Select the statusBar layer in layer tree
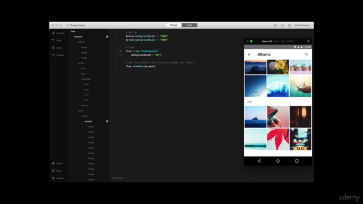The height and width of the screenshot is (204, 363). coord(86,79)
